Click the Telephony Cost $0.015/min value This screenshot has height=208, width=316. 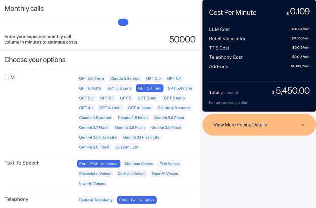point(301,57)
